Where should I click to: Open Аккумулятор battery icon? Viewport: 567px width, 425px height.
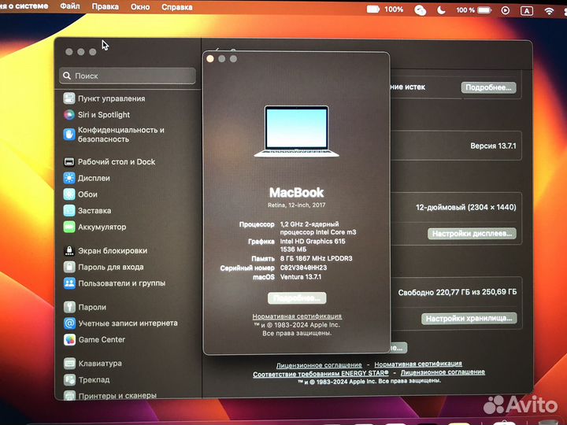click(69, 227)
